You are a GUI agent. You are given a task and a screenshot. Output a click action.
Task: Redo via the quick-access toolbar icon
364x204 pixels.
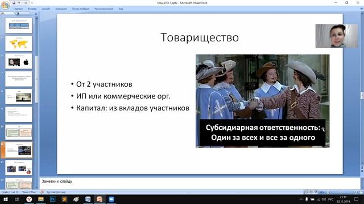click(26, 3)
